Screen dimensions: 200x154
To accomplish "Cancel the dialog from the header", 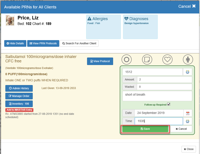I will pos(187,6).
